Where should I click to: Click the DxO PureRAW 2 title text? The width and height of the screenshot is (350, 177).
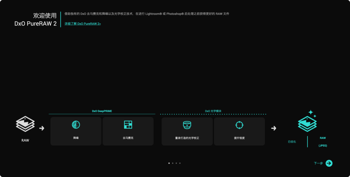pyautogui.click(x=36, y=24)
